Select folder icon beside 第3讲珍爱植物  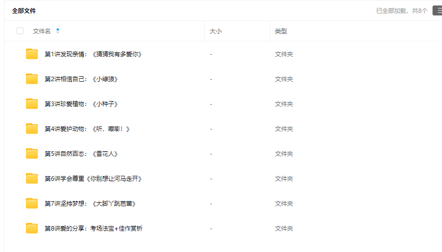pos(32,104)
